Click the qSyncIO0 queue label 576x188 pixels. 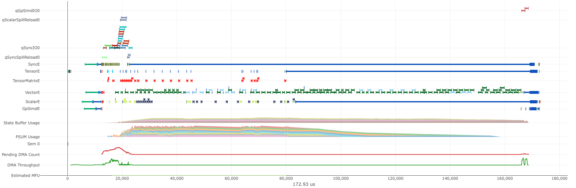tap(30, 48)
